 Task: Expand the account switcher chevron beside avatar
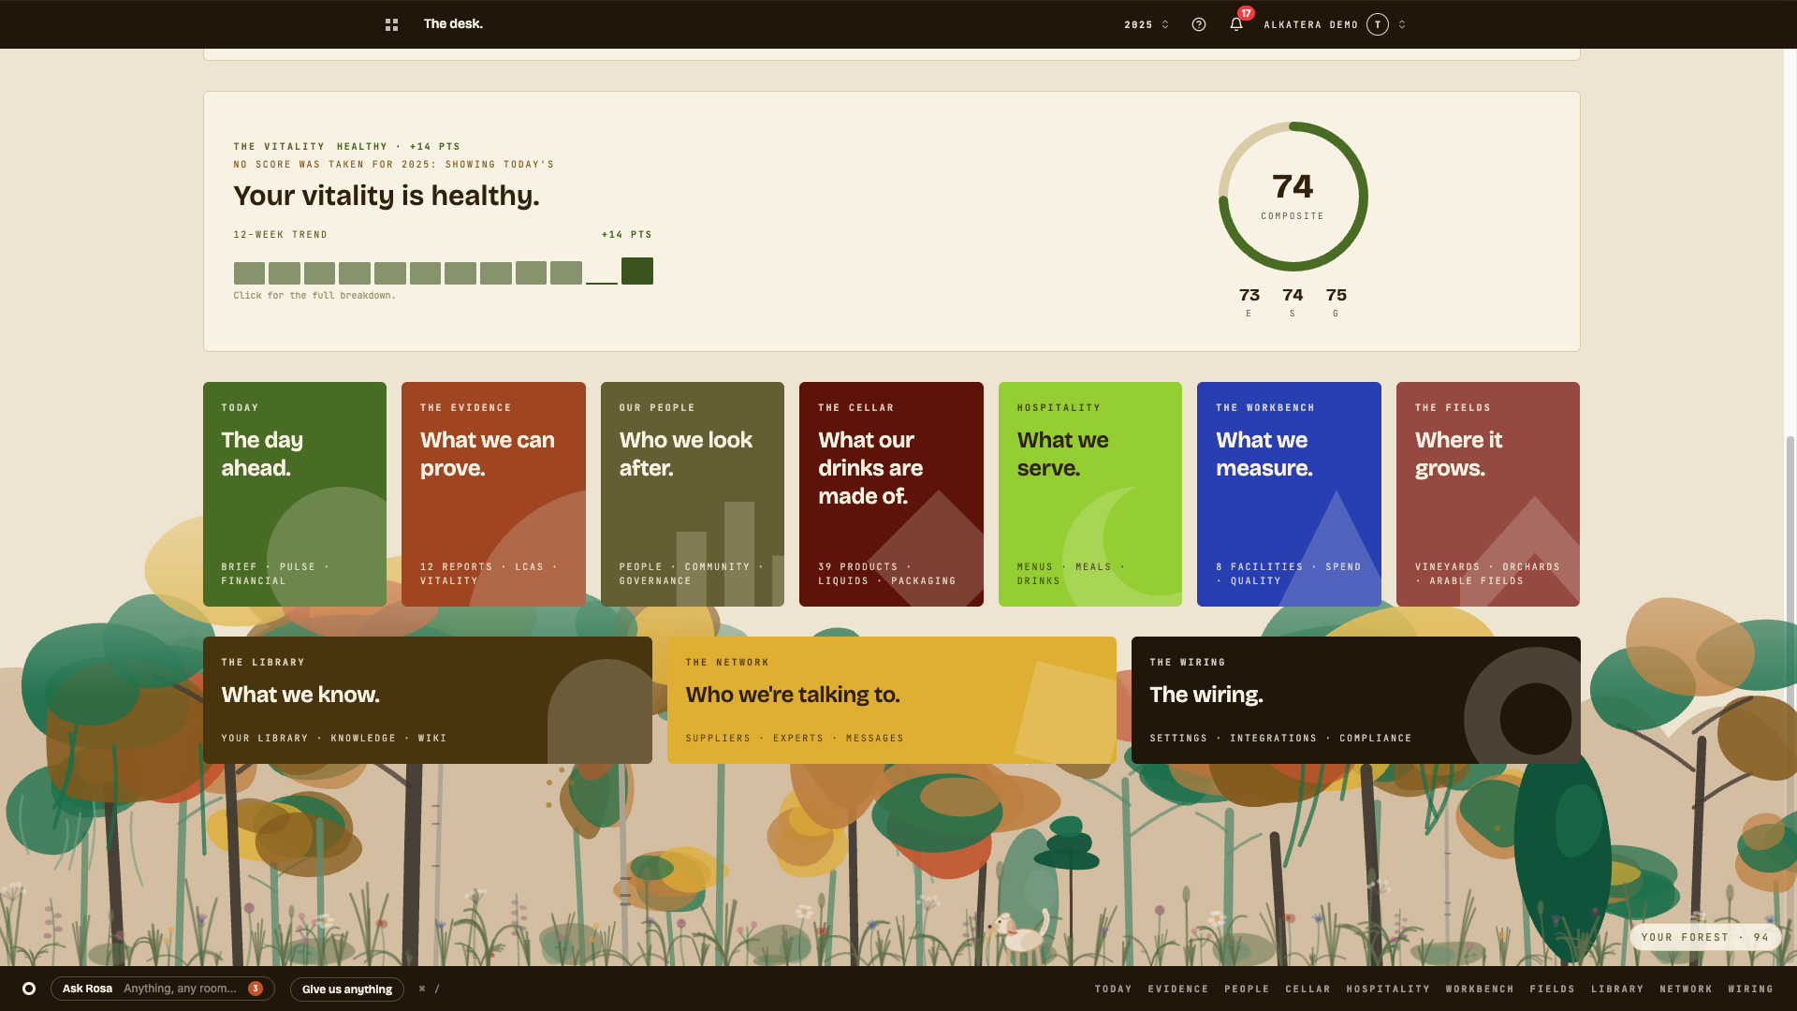[x=1402, y=24]
